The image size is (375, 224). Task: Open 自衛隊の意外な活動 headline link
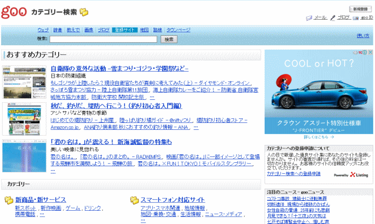click(119, 69)
